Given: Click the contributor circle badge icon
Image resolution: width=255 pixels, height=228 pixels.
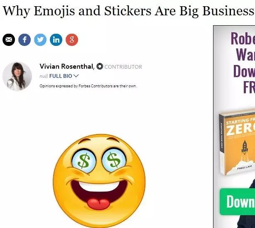Looking at the screenshot, I should [100, 66].
